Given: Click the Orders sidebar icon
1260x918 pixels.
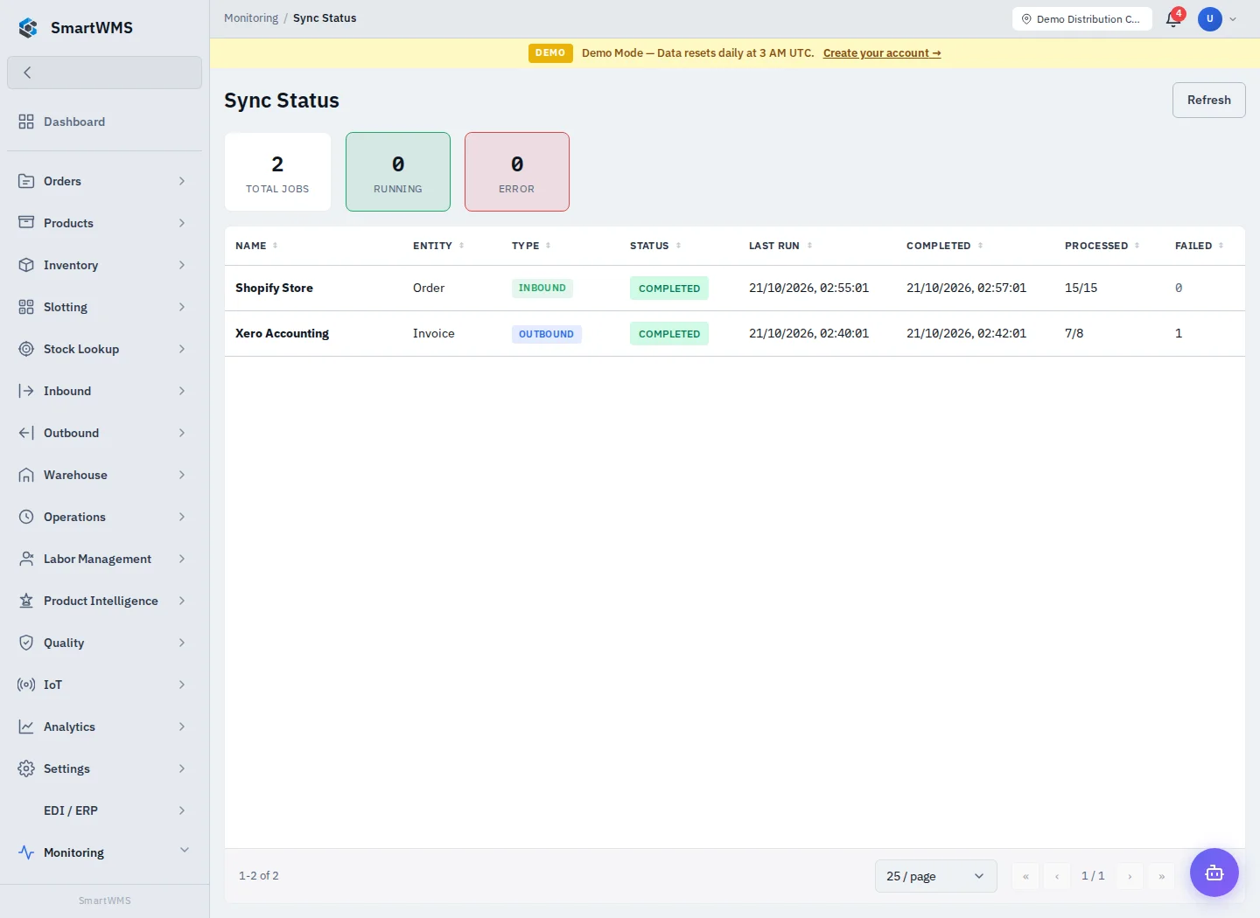Looking at the screenshot, I should [x=26, y=181].
